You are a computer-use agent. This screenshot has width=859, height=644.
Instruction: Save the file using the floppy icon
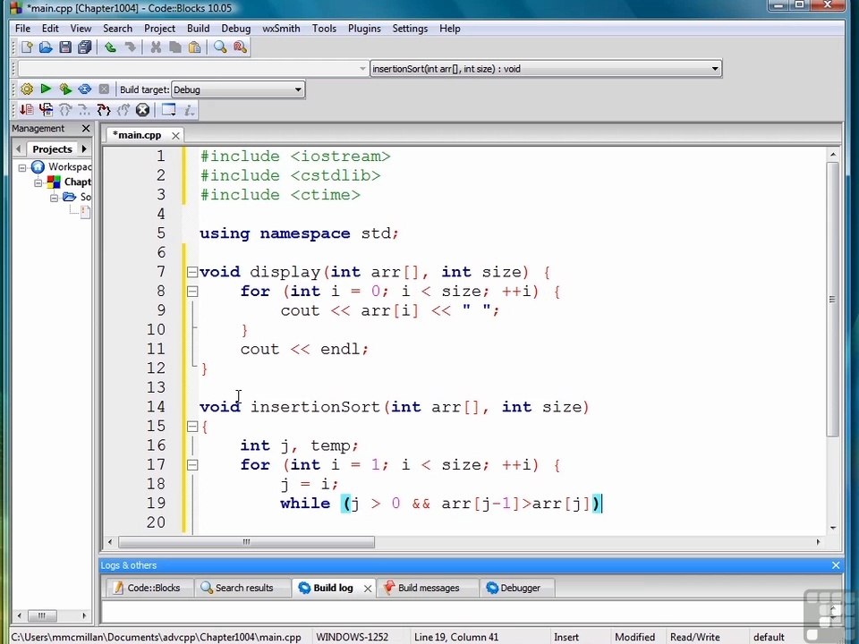tap(65, 47)
